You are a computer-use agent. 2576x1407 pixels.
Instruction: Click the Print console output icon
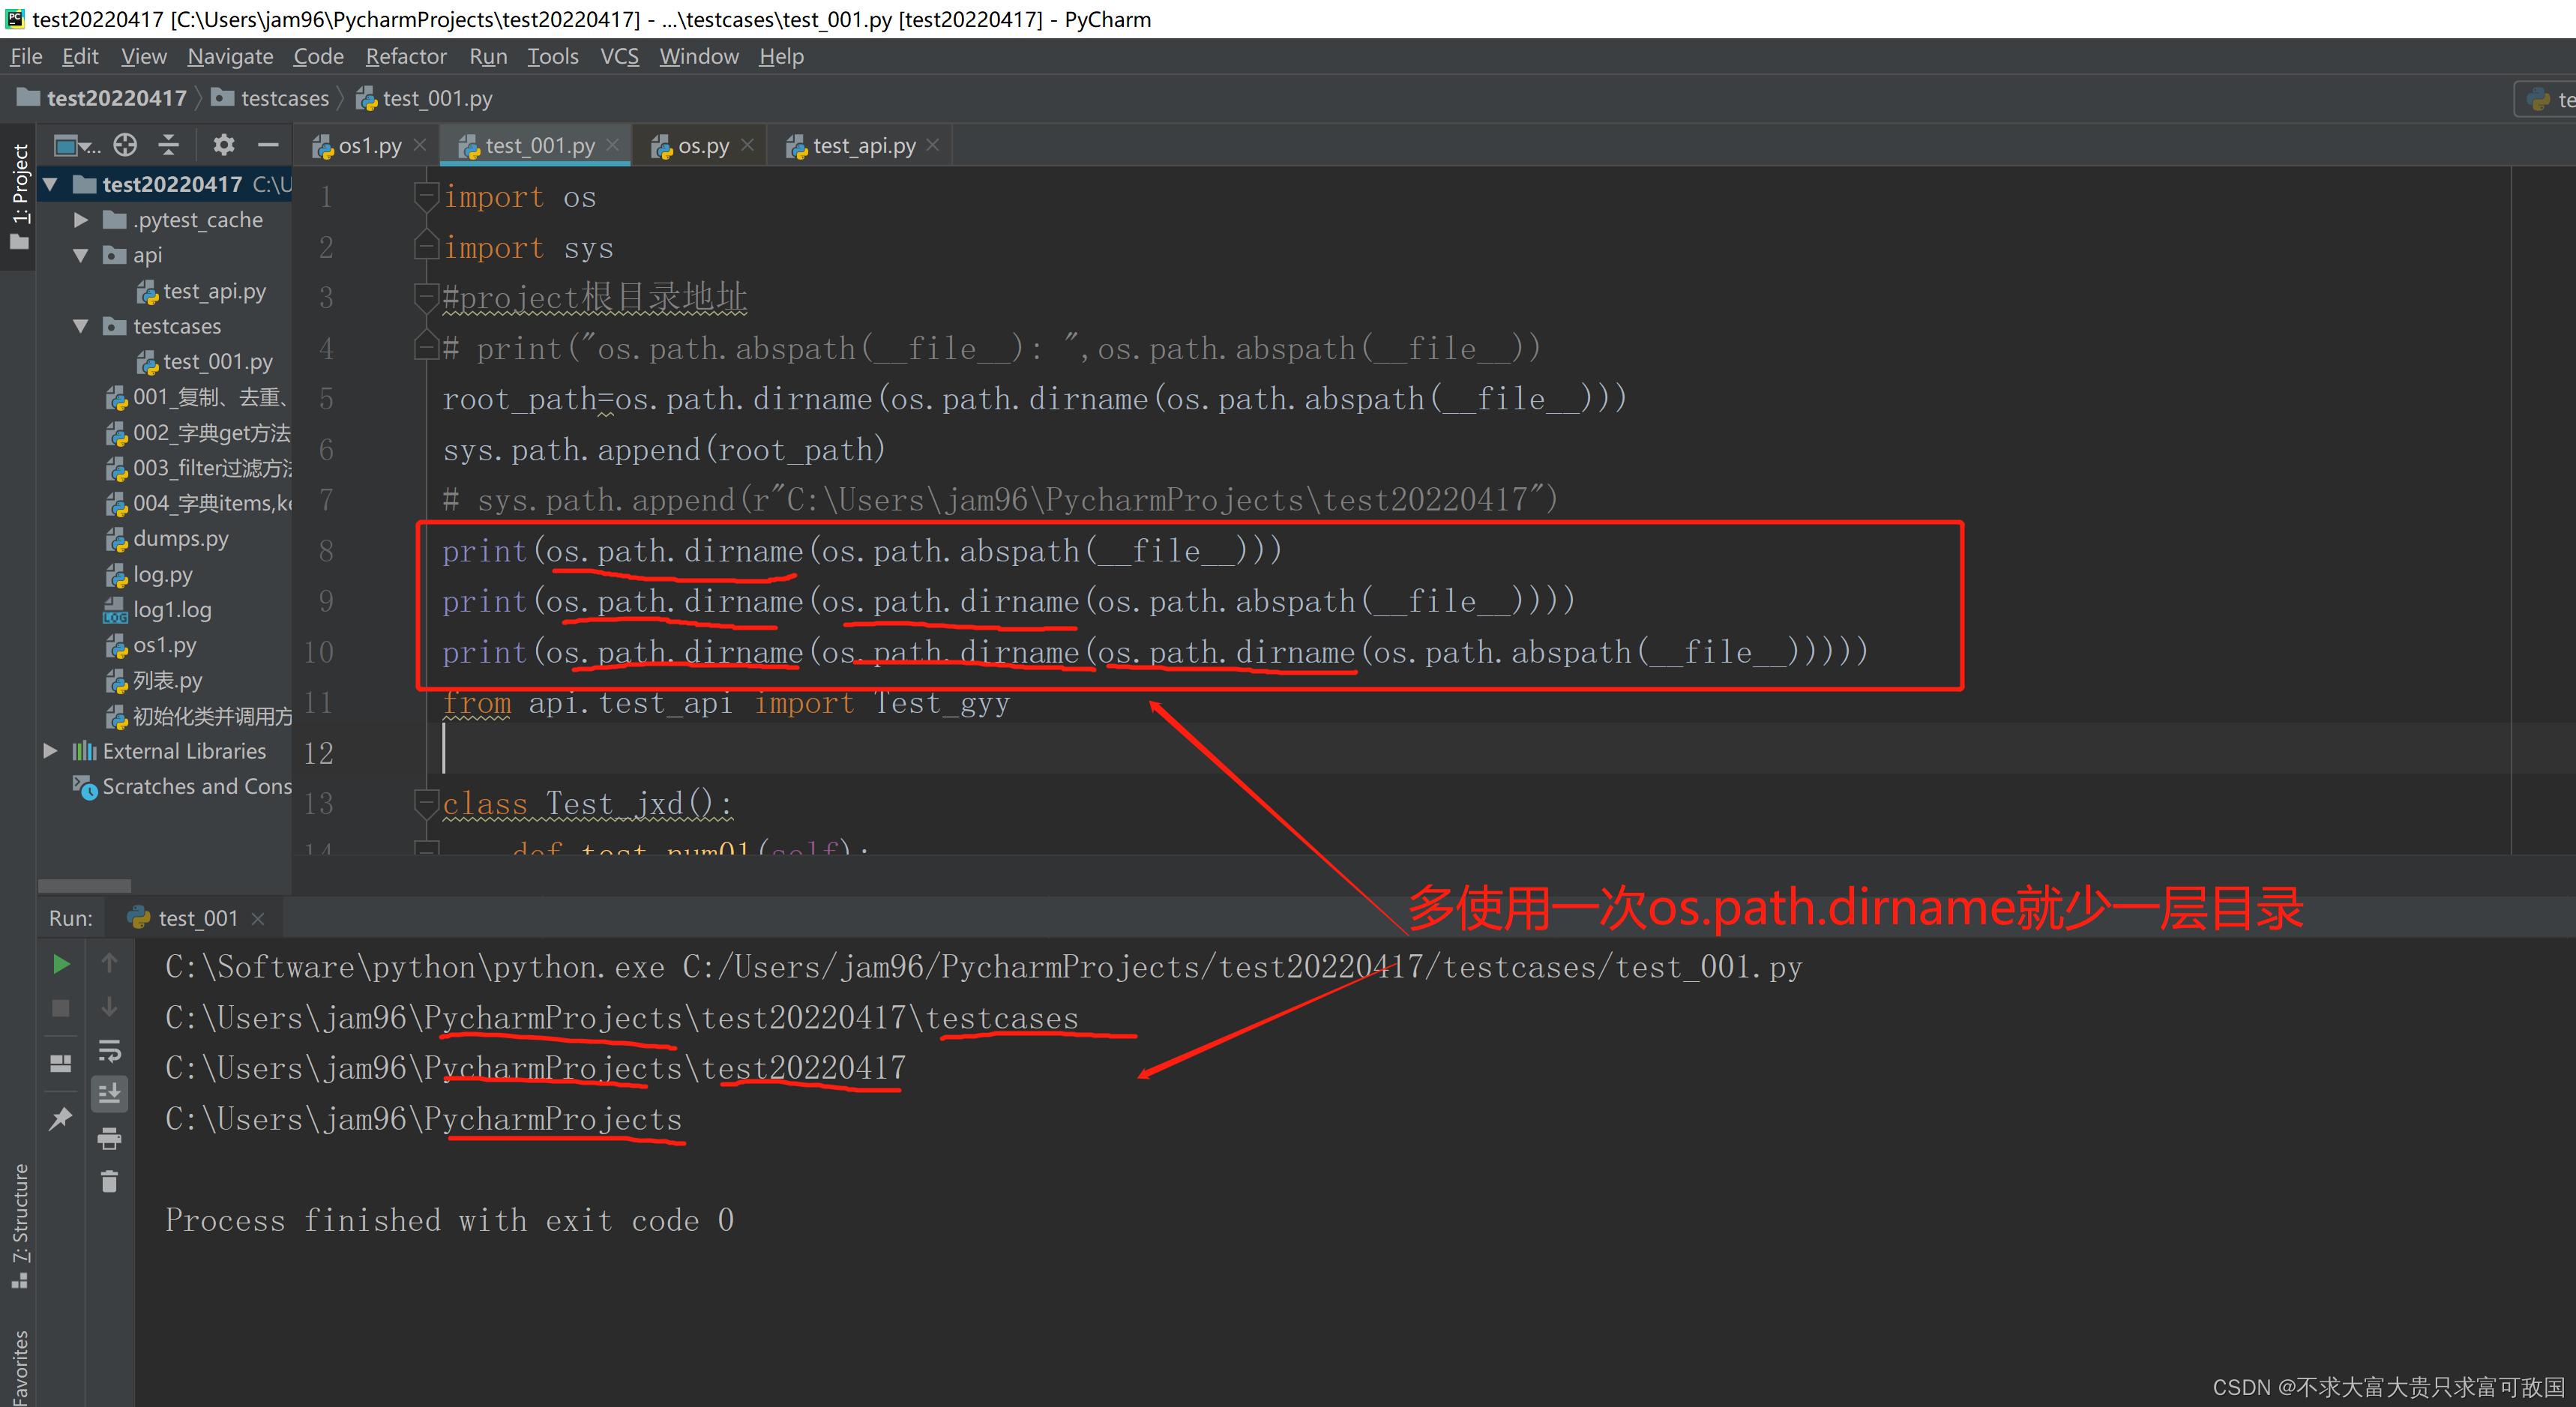coord(110,1138)
